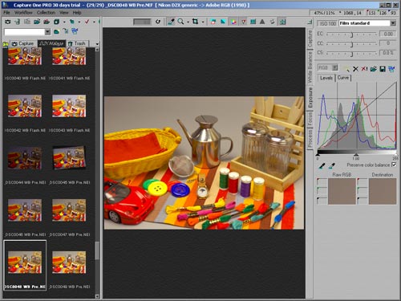Open the vertical Process side tab
401x301 pixels.
310,138
